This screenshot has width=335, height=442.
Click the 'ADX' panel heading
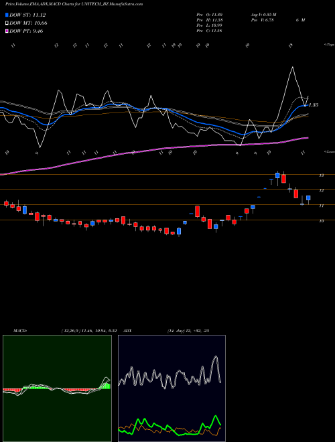pyautogui.click(x=127, y=331)
